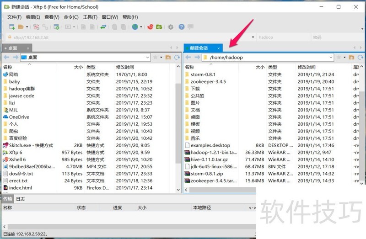366x239 pixels.
Task: Click the New Session toolbar icon
Action: point(12,27)
